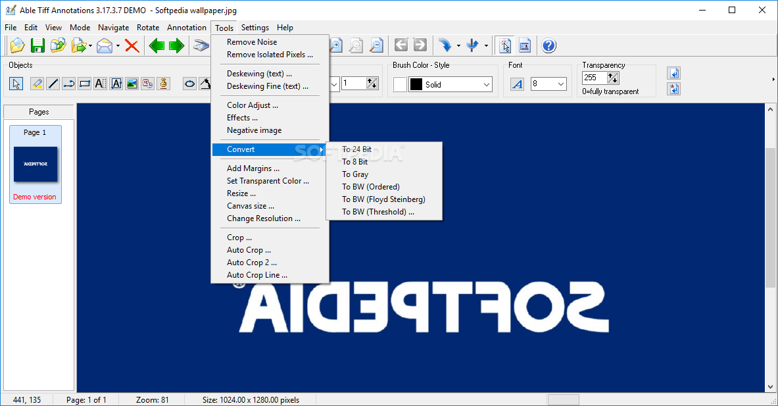Click the gray back arrow icon
Viewport: 778px width, 406px height.
[401, 45]
